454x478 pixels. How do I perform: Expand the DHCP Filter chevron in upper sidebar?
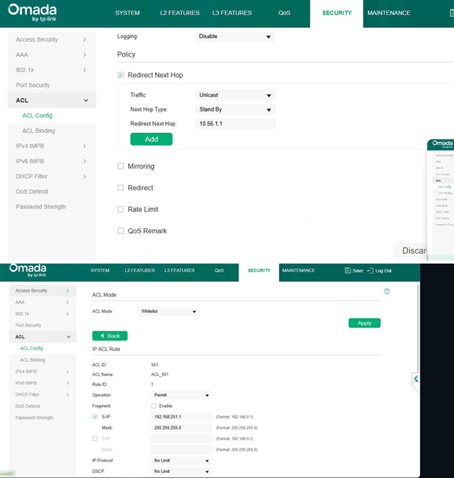[84, 177]
